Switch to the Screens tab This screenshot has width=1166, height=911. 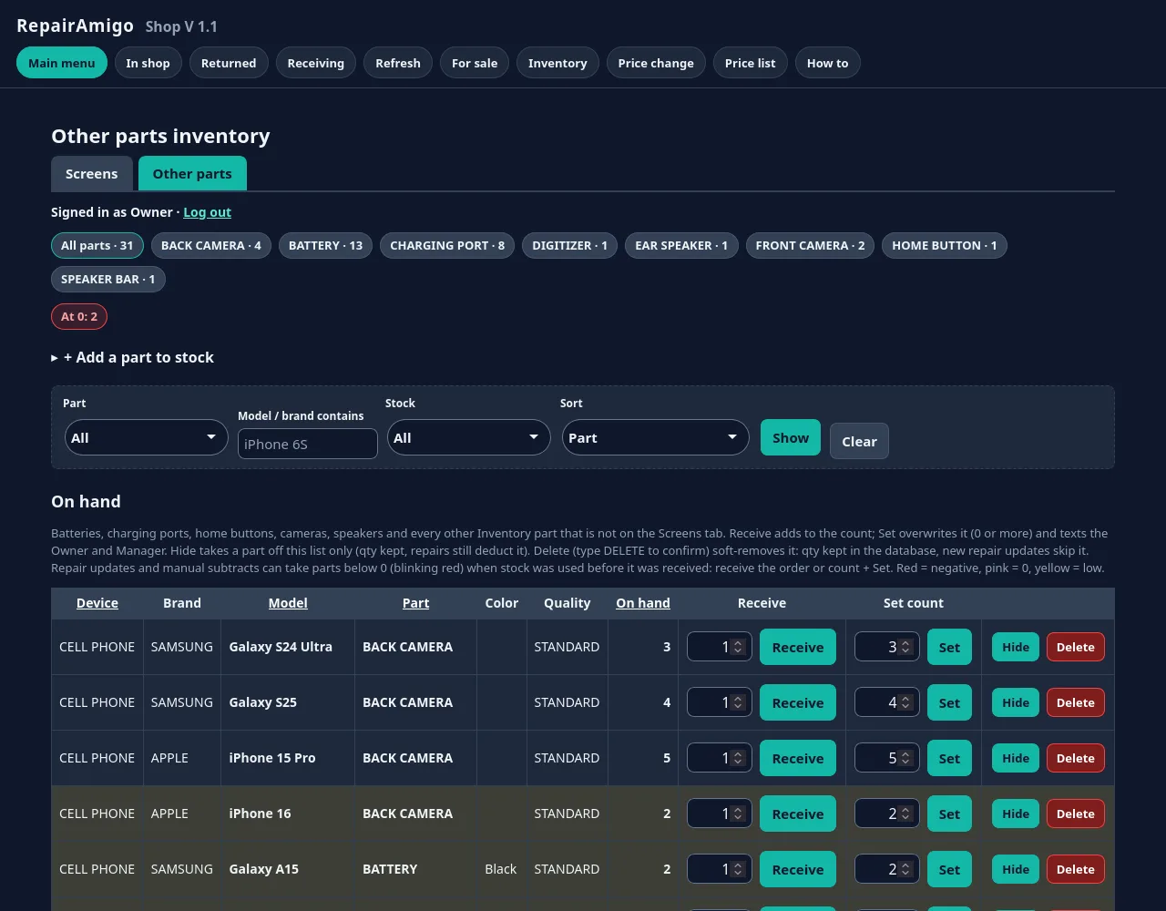(x=91, y=173)
